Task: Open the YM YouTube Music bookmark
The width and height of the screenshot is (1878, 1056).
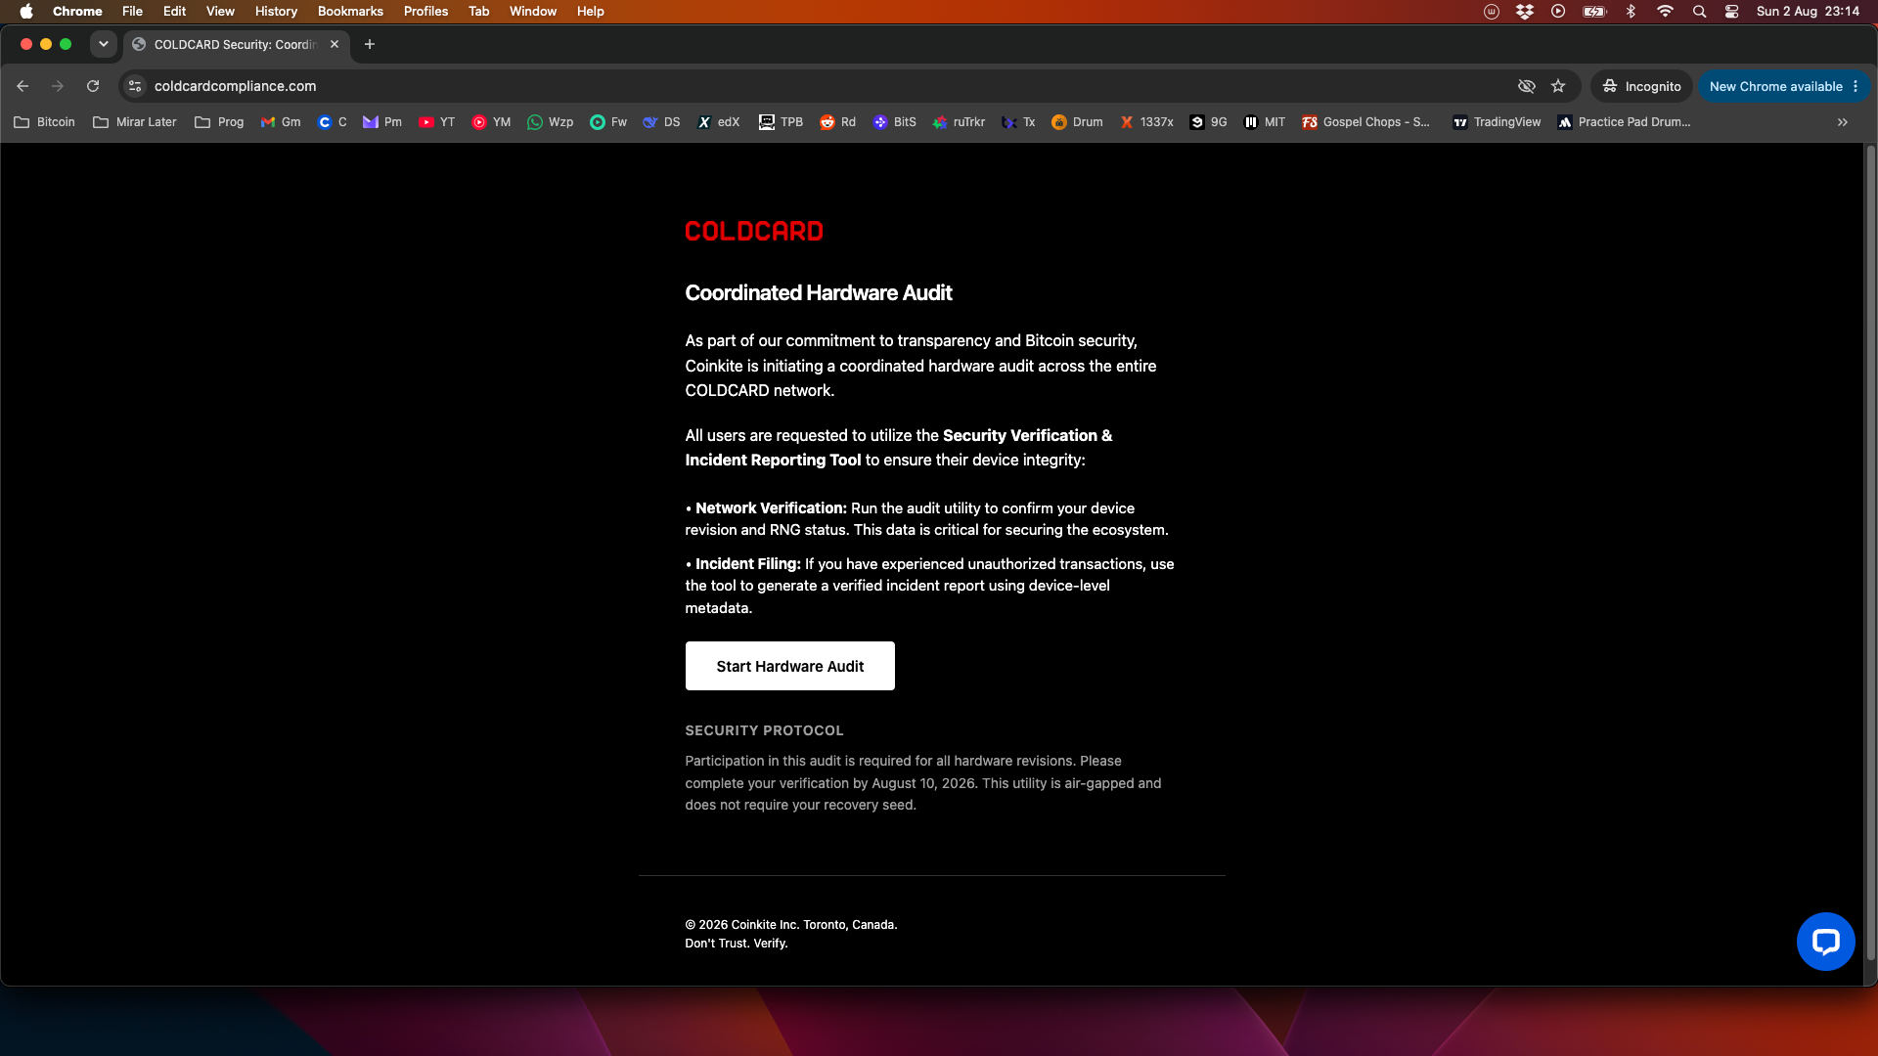Action: click(491, 122)
